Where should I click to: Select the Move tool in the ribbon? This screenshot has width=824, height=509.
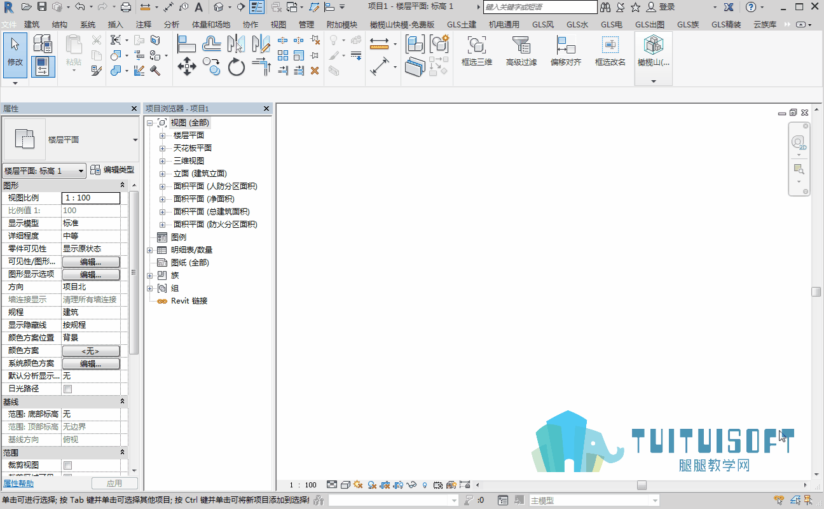pyautogui.click(x=186, y=67)
